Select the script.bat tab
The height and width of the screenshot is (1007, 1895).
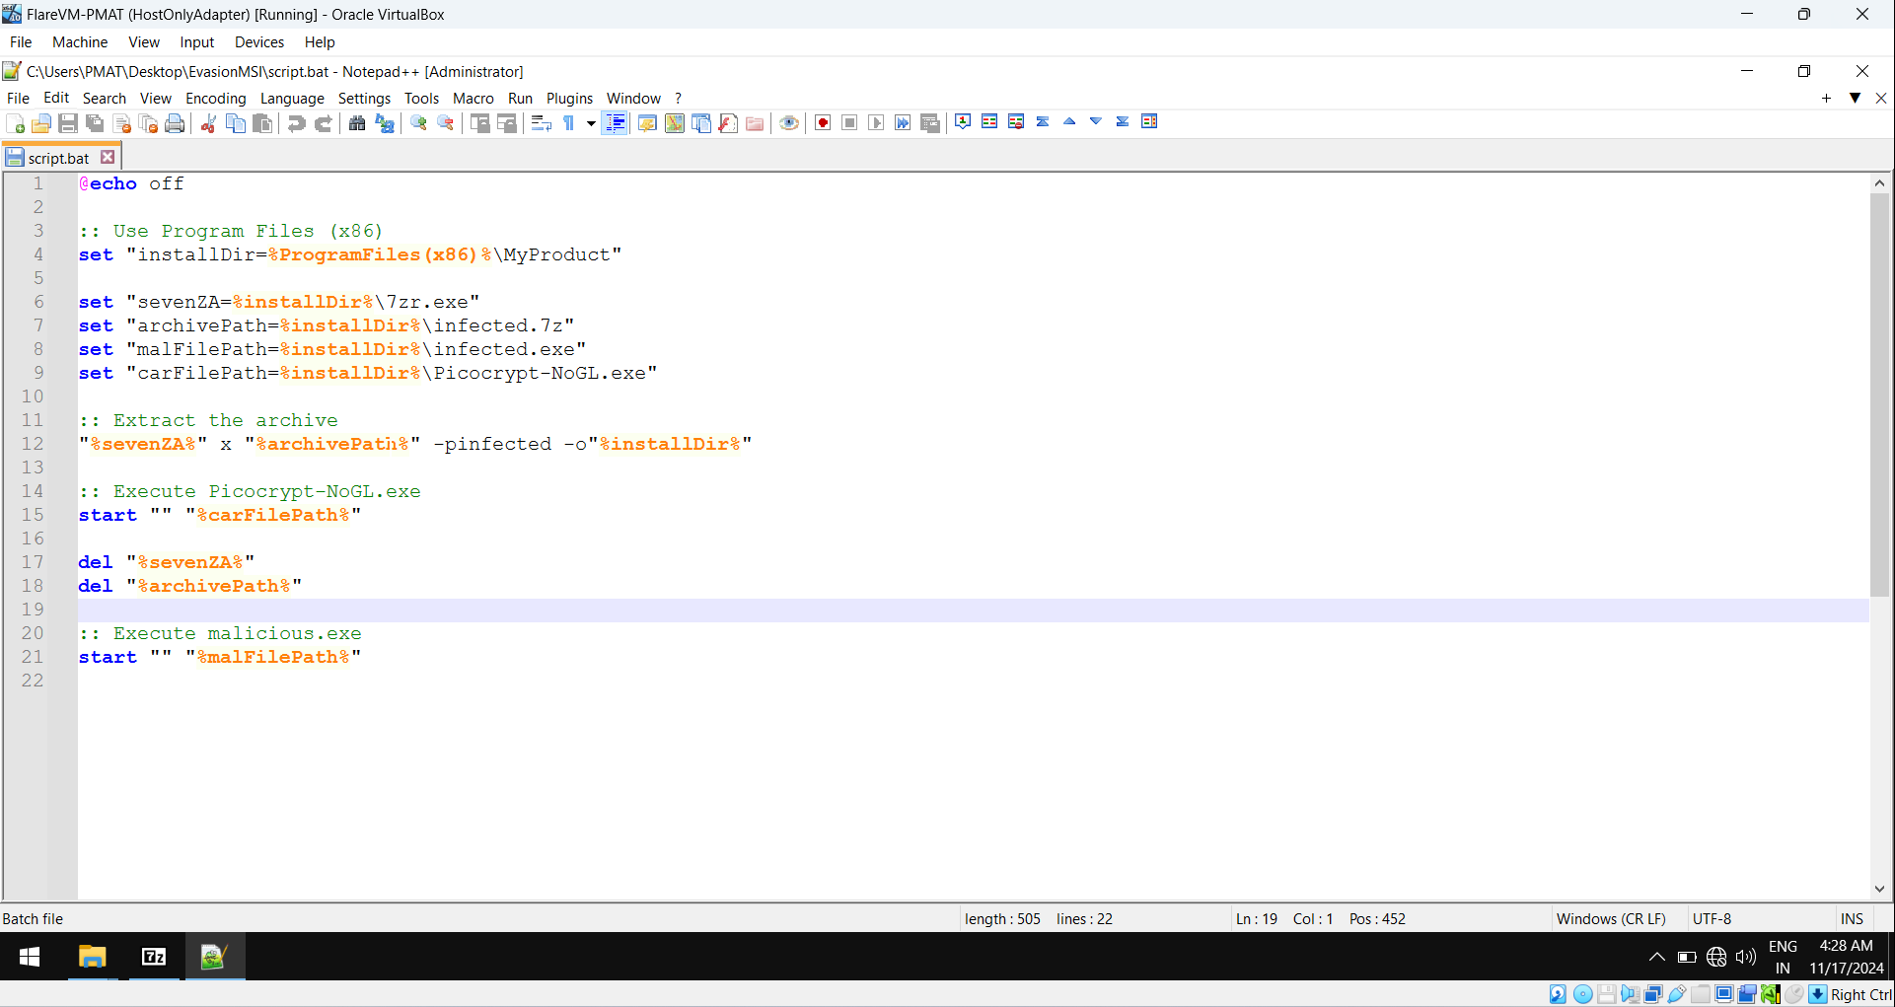click(58, 158)
